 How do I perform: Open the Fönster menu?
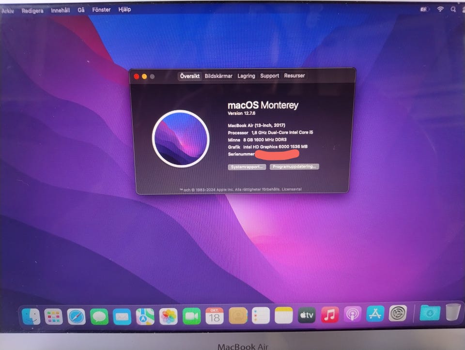pyautogui.click(x=101, y=10)
